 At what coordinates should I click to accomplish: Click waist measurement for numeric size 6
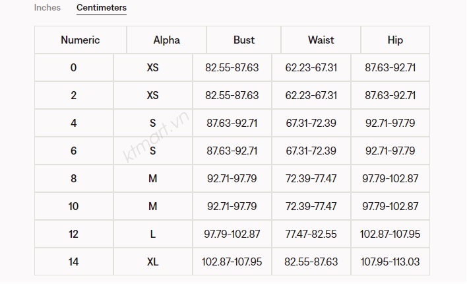[311, 151]
